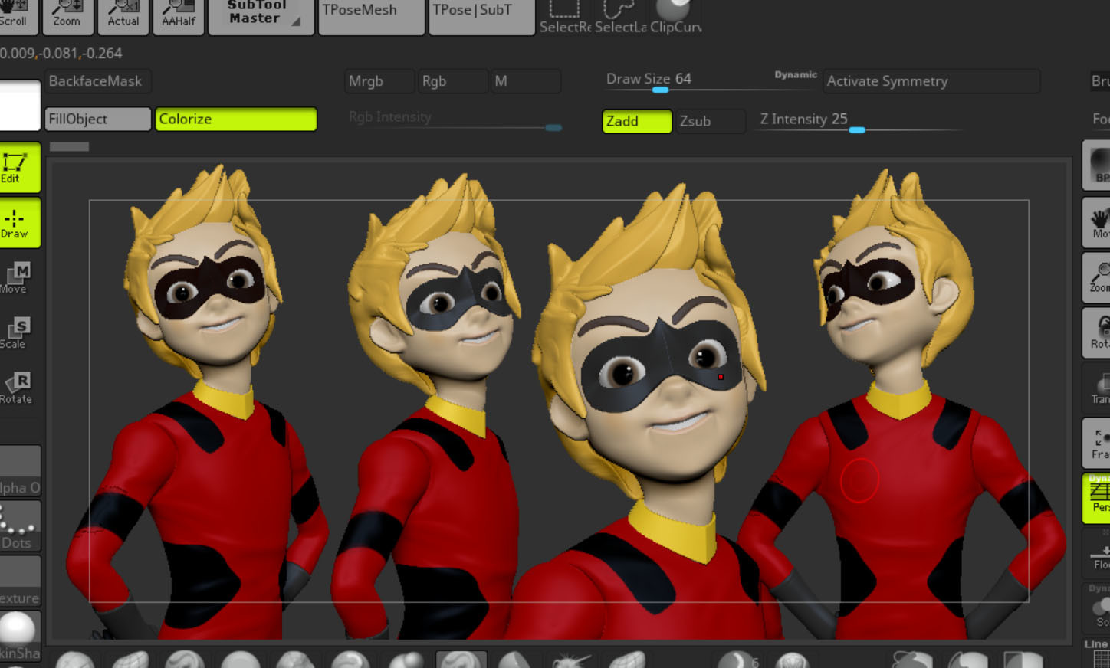Click the small gray canvas scroll handle

[x=69, y=146]
